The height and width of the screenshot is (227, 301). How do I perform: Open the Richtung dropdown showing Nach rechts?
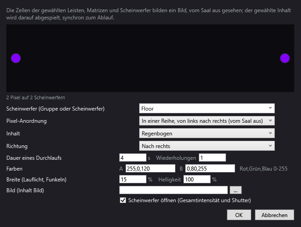207,146
